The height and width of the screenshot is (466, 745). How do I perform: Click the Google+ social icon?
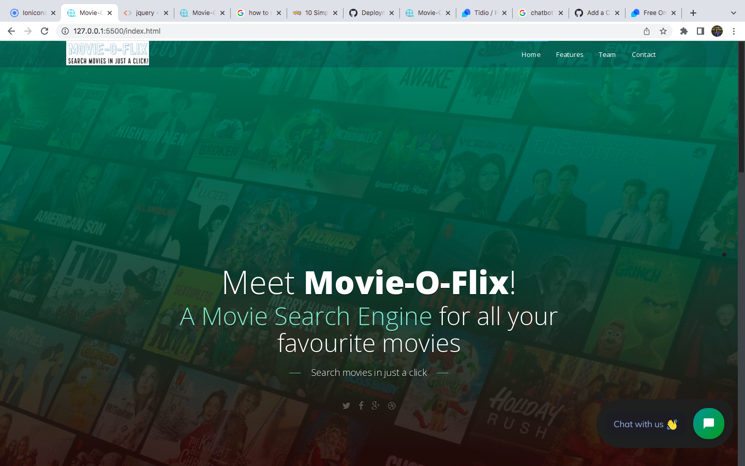point(376,405)
